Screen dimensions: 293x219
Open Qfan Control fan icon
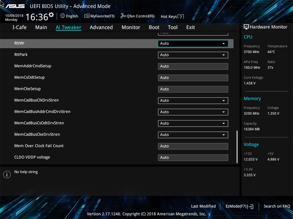(x=123, y=16)
